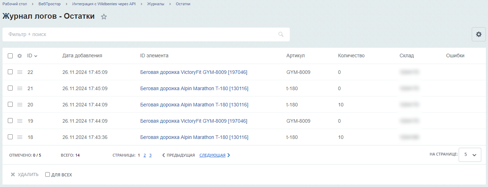Open row actions menu for ID 20
Viewport: 488px width, 187px height.
pyautogui.click(x=20, y=105)
